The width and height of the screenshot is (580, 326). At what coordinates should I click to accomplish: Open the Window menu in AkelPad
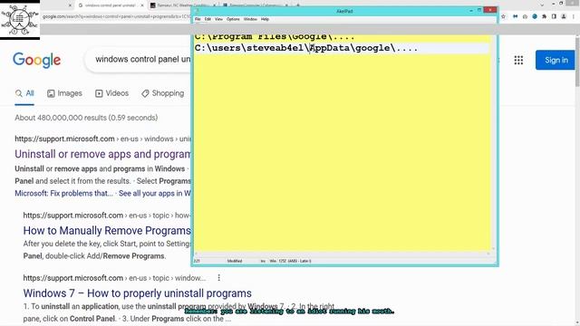[250, 19]
